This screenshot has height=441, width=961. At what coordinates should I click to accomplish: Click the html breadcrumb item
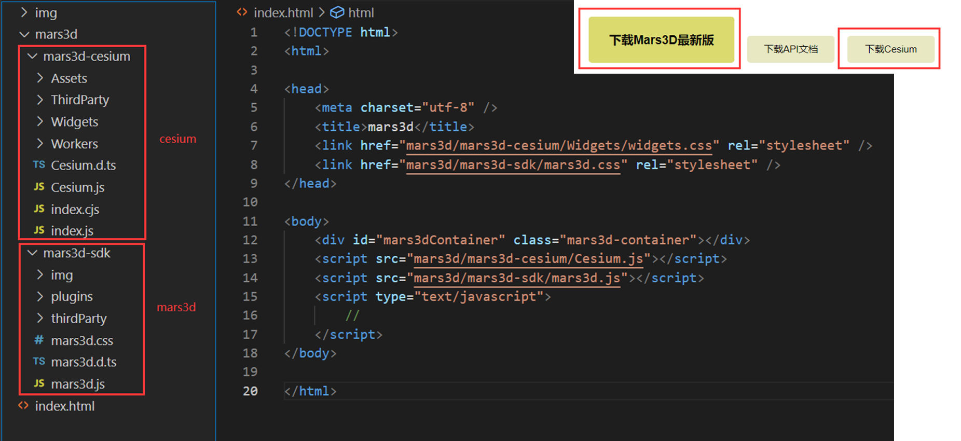[x=361, y=12]
